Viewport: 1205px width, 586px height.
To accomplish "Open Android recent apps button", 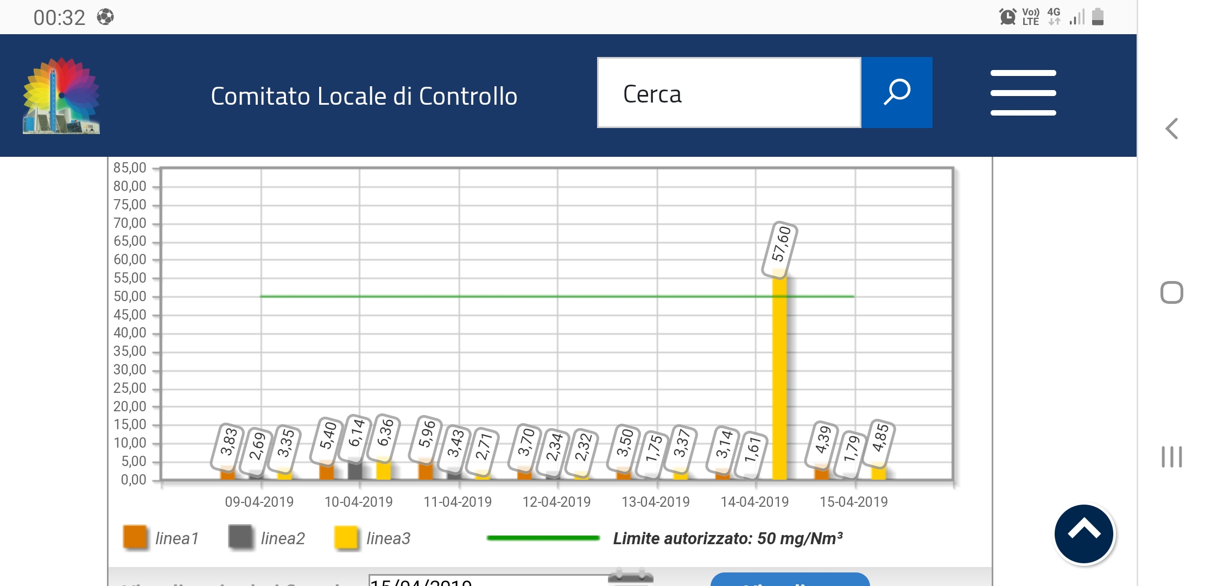I will pyautogui.click(x=1172, y=457).
